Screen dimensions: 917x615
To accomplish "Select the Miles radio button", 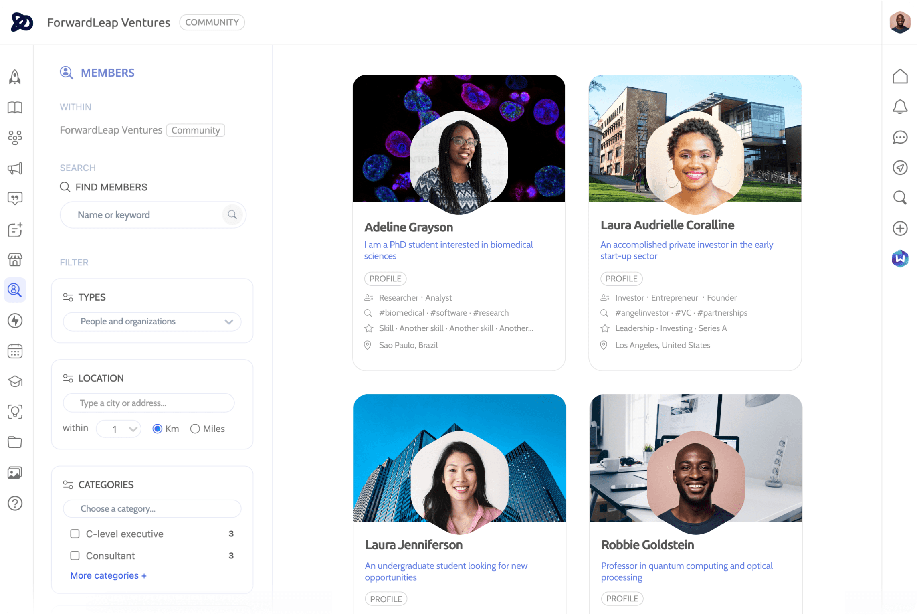I will [x=195, y=429].
